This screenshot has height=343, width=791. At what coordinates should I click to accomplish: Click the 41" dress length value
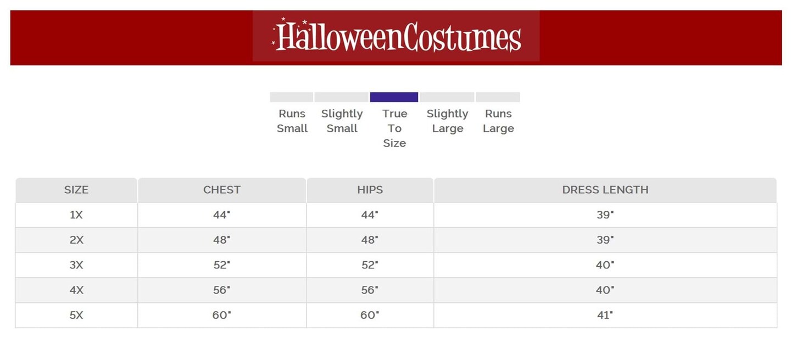click(605, 316)
